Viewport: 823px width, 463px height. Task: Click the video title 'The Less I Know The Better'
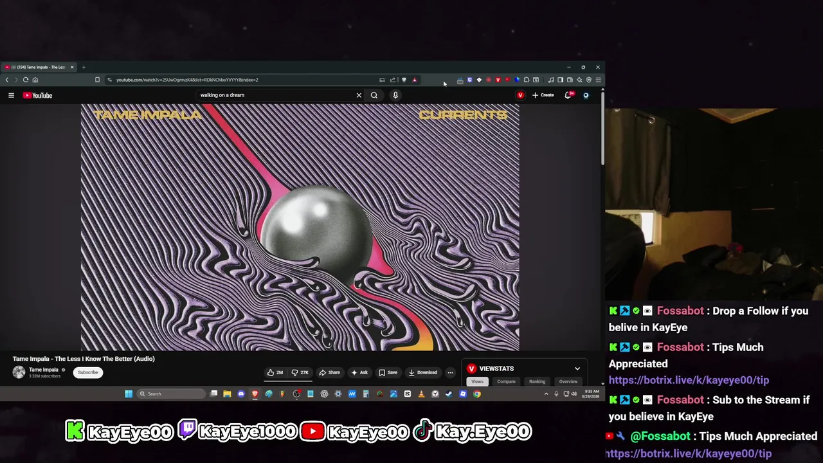point(84,359)
